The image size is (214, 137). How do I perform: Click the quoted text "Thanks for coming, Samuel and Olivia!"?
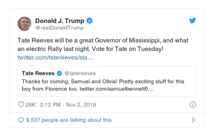[66, 81]
